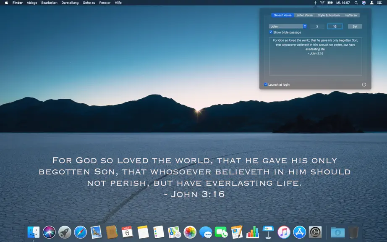Launch Keynote from the Dock
The width and height of the screenshot is (387, 242).
coord(268,232)
